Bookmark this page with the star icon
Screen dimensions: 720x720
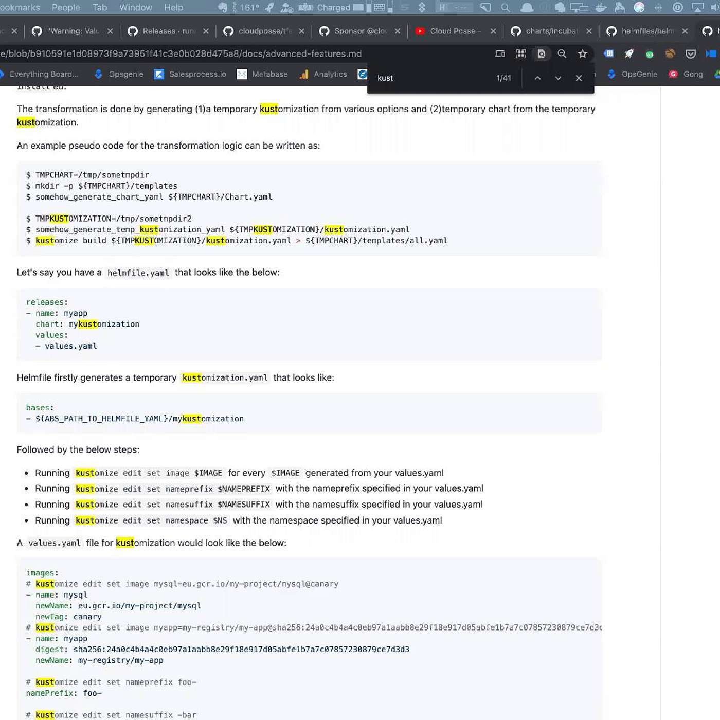[582, 53]
